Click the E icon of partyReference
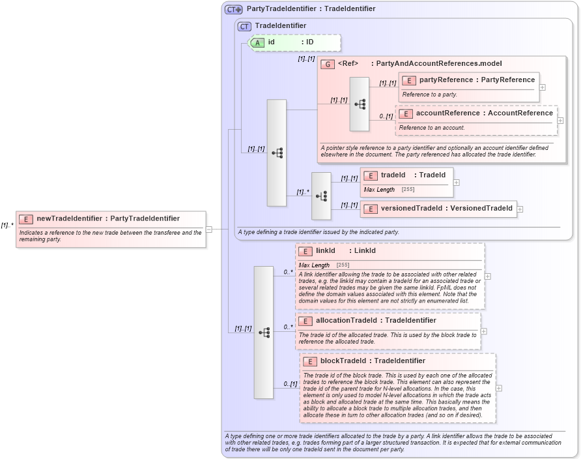The height and width of the screenshot is (459, 581). pos(408,80)
